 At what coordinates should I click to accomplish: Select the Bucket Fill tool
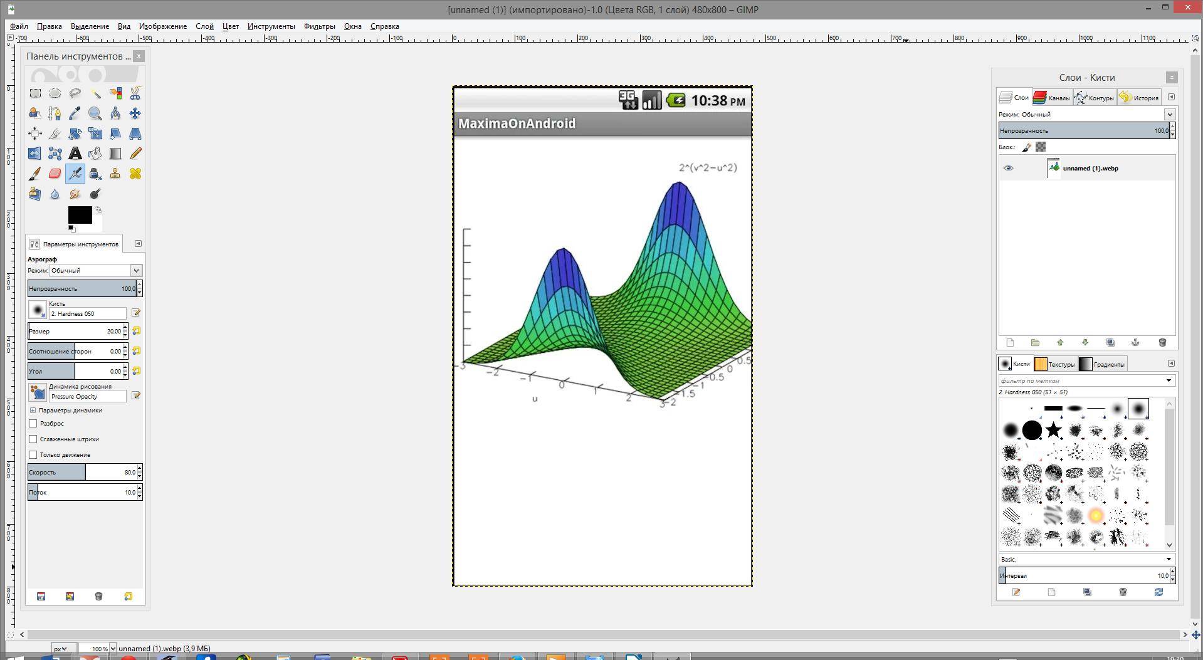click(95, 154)
